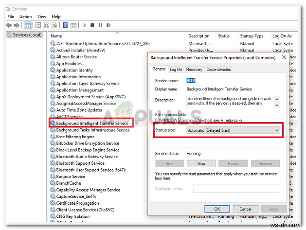Click gear icon of Bonjour Service

53,177
